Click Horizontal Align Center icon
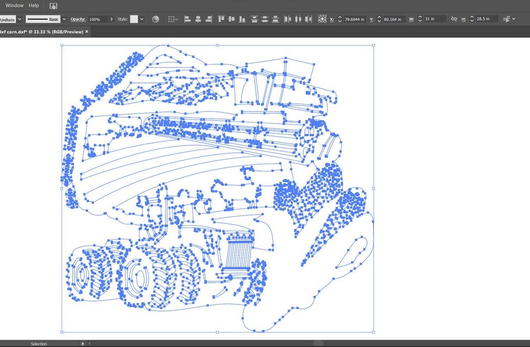Image resolution: width=530 pixels, height=347 pixels. (x=198, y=19)
